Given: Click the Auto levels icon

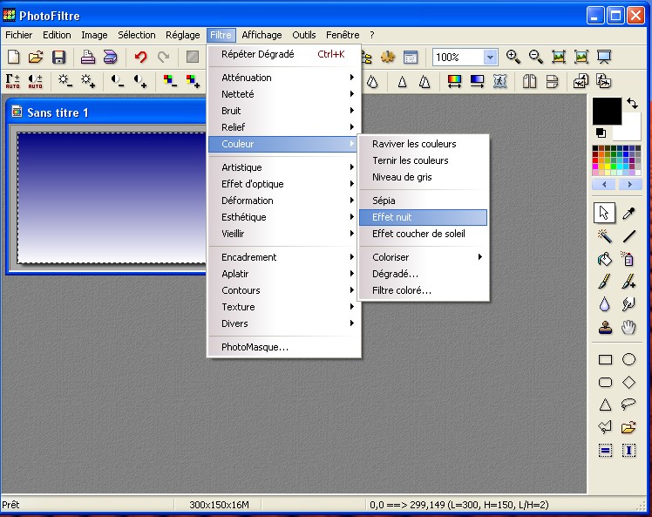Looking at the screenshot, I should click(x=12, y=81).
